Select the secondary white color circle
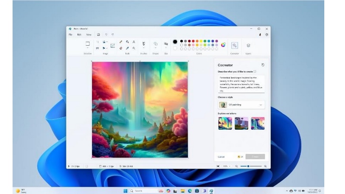This screenshot has width=345, height=194. point(175,48)
